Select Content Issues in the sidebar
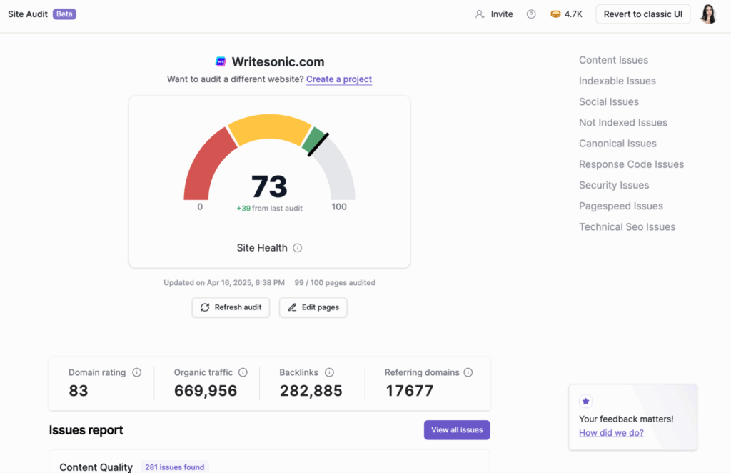Screen dimensions: 731x473 point(613,60)
